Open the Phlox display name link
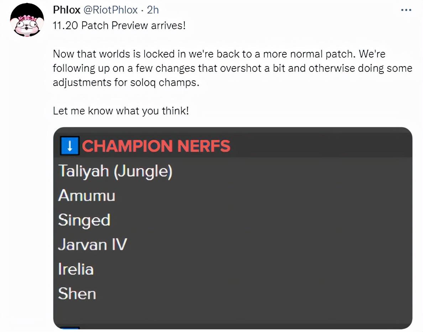Screen dimensions: 423x332 [67, 10]
